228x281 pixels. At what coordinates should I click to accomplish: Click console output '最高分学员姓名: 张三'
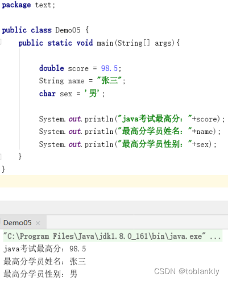click(45, 262)
